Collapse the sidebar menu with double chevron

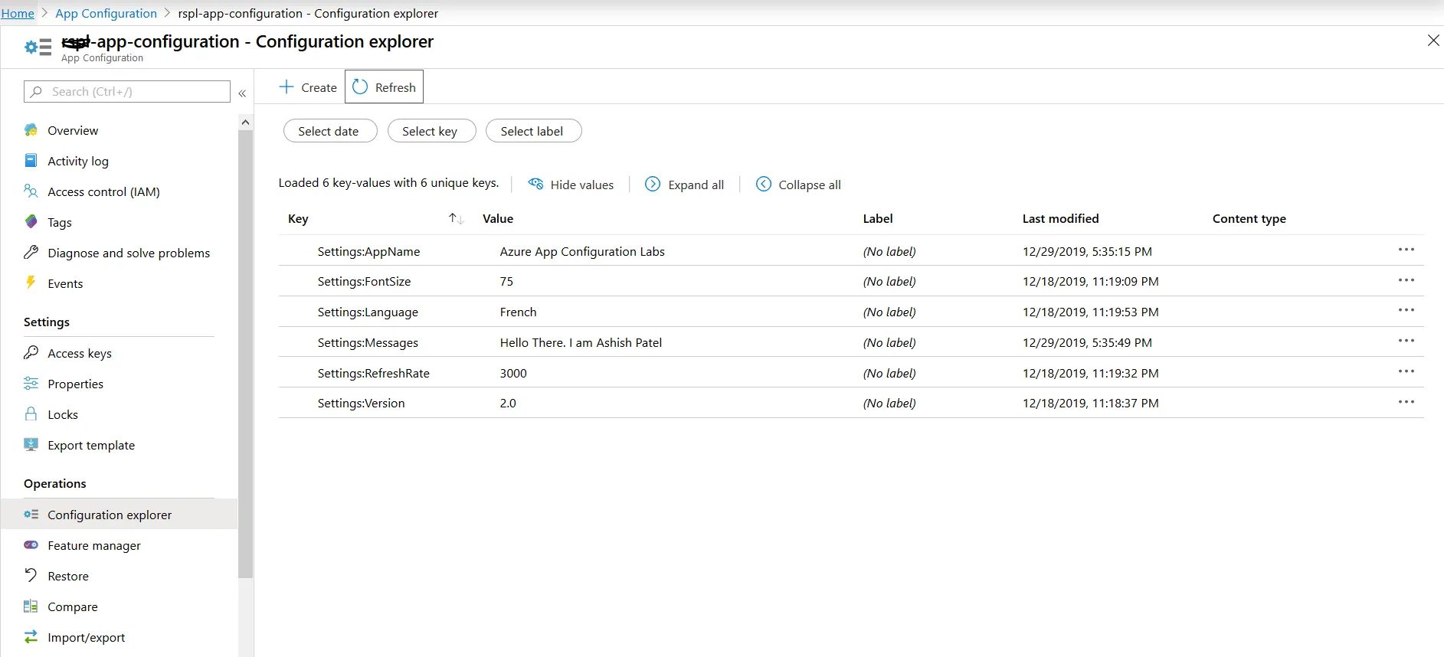pyautogui.click(x=242, y=93)
